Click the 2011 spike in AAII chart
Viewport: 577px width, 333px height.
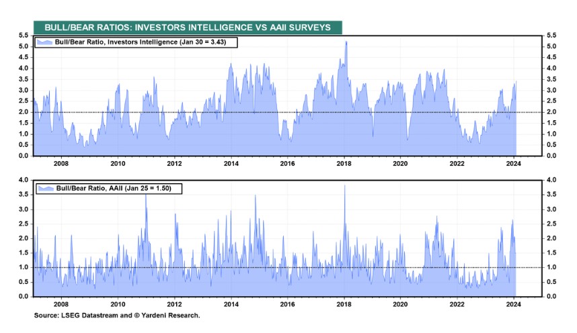tap(146, 196)
